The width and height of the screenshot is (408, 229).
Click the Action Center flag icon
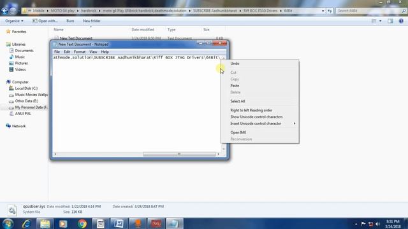(363, 224)
